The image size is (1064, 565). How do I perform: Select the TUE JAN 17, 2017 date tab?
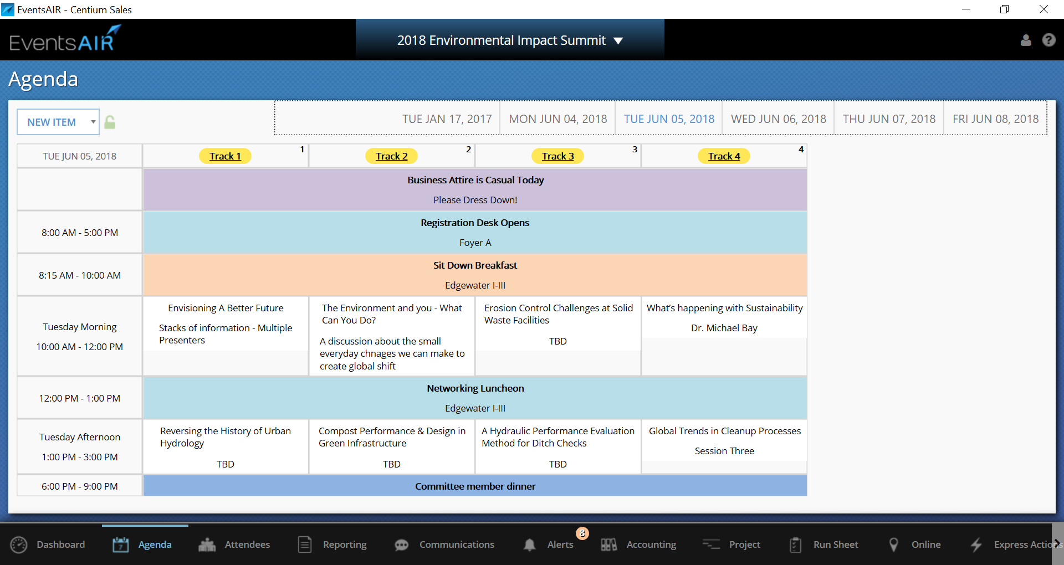tap(447, 119)
